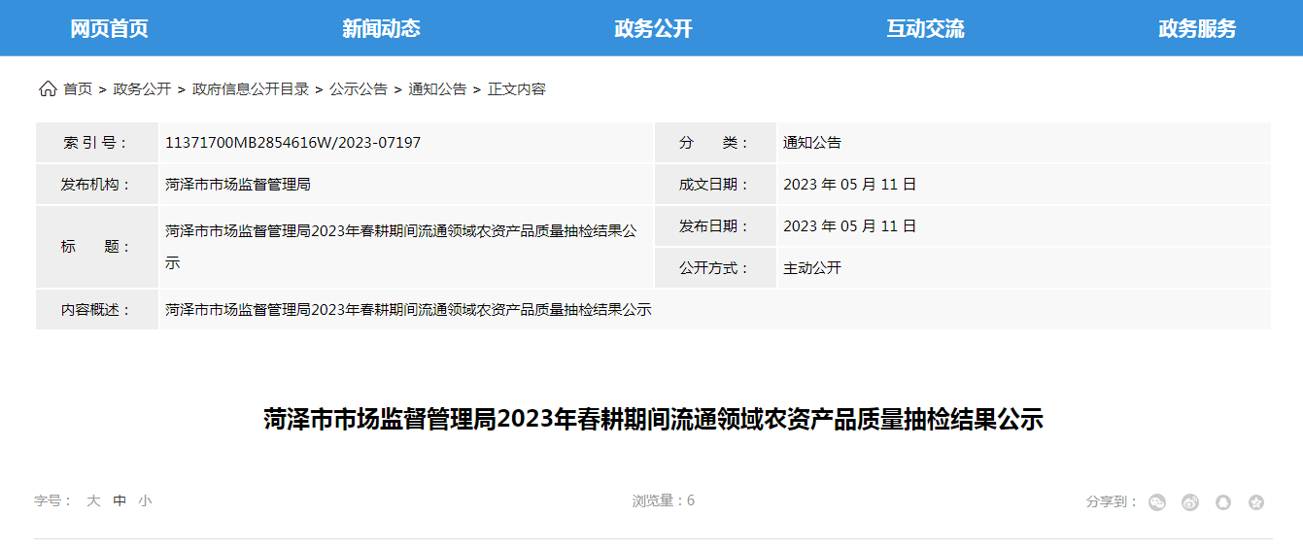Click 发布日期 value 2023 年 05 月 11 日
The width and height of the screenshot is (1303, 551).
849,226
